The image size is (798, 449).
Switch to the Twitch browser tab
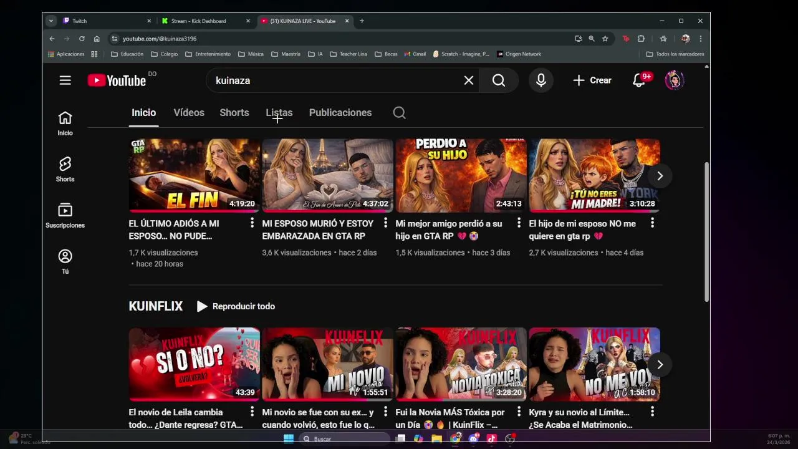(x=107, y=21)
